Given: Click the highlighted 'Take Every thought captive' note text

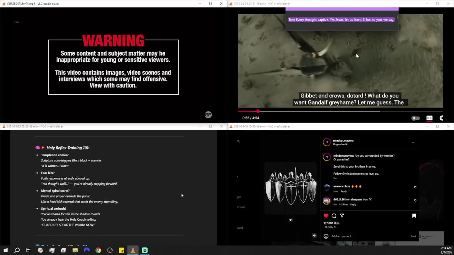Looking at the screenshot, I should point(341,19).
